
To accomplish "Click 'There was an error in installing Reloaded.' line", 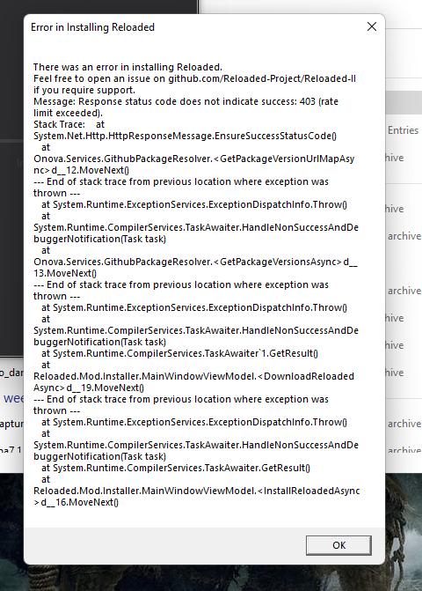I will [127, 67].
